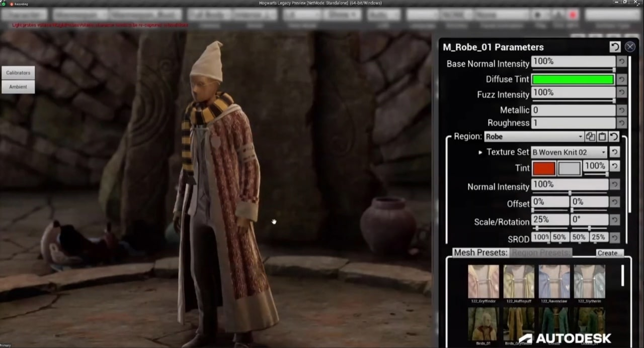Open the Texture Set dropdown B Woven Knit 02

[x=569, y=152]
